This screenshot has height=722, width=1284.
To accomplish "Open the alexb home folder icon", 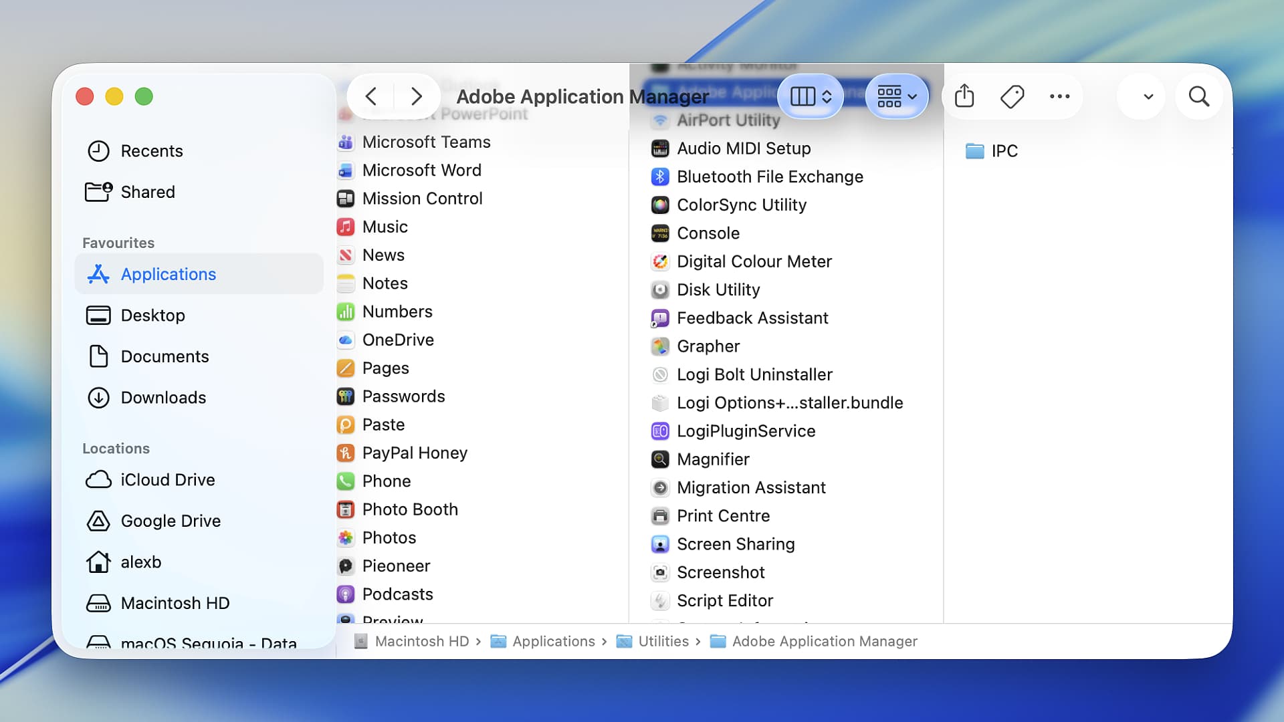I will pos(99,562).
